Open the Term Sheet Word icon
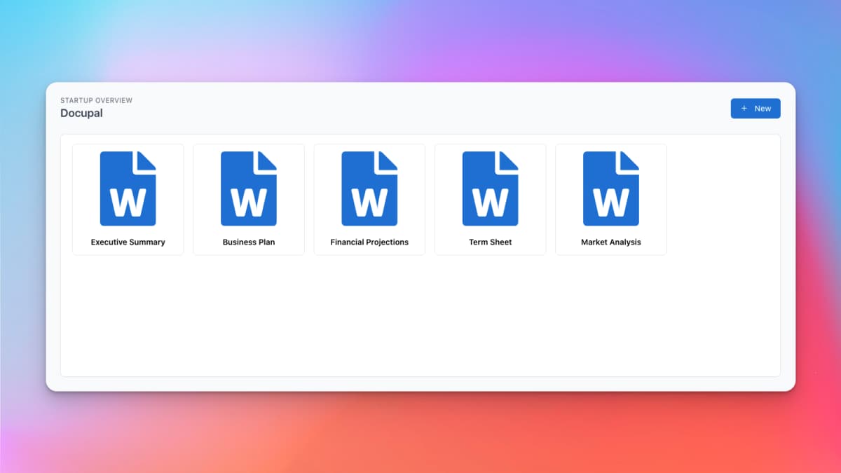This screenshot has height=473, width=841. click(x=490, y=188)
